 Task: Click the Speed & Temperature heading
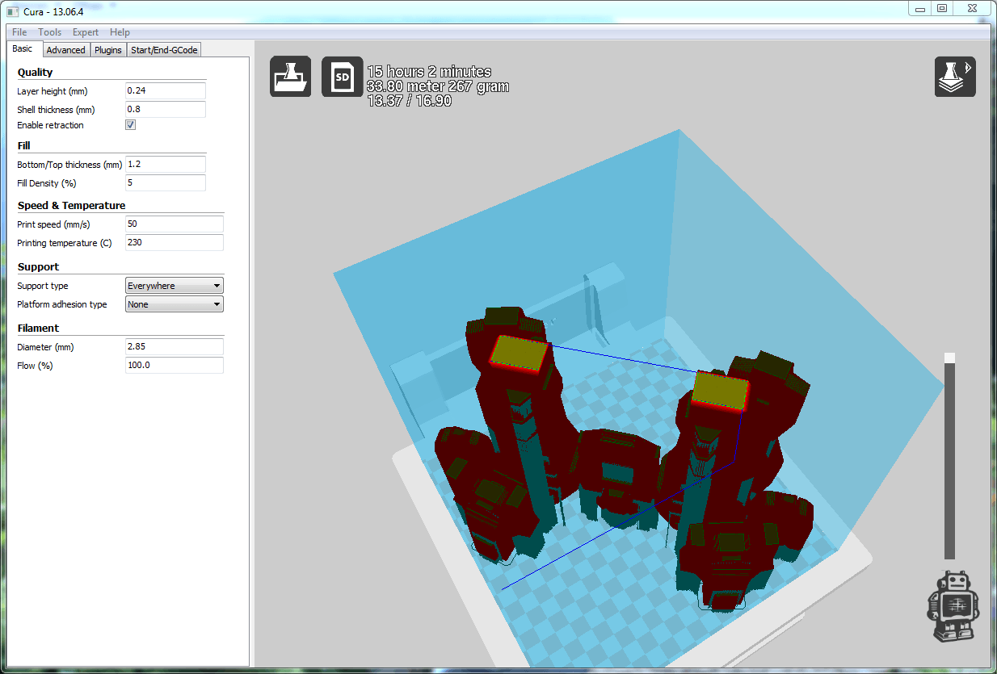point(71,206)
